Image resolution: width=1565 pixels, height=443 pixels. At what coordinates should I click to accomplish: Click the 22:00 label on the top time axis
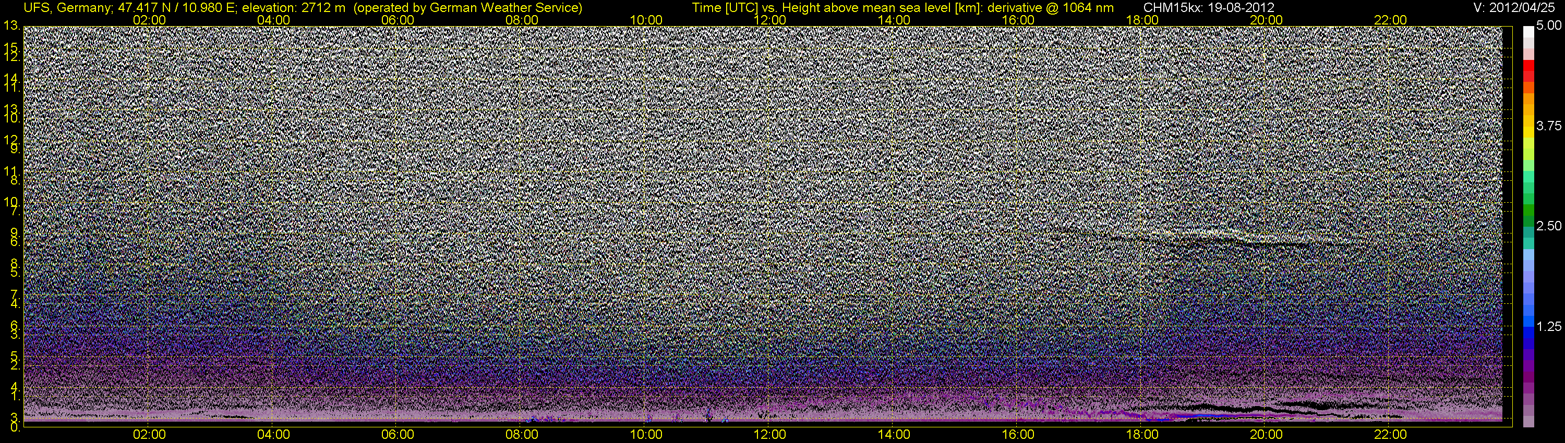tap(1390, 20)
